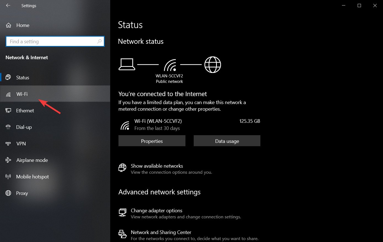
Task: Click the Properties button
Action: (x=152, y=141)
